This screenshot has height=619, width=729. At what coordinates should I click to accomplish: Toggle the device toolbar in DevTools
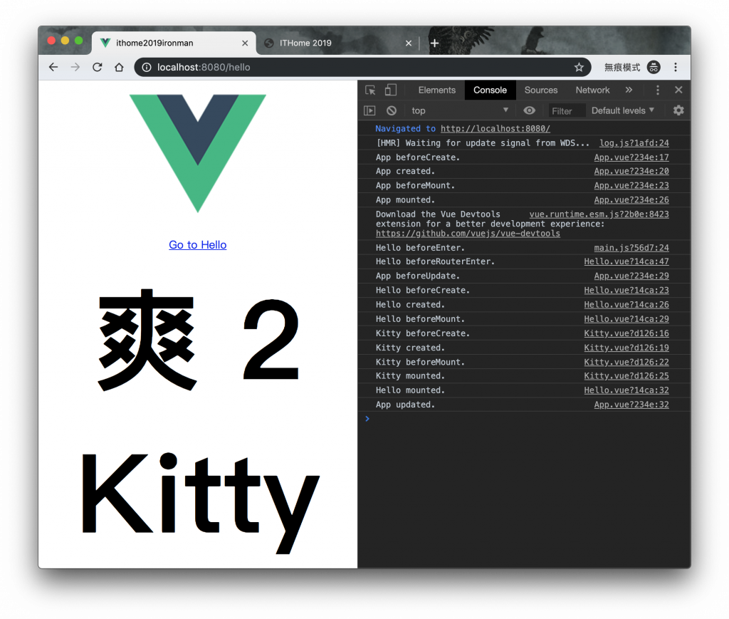click(x=391, y=90)
